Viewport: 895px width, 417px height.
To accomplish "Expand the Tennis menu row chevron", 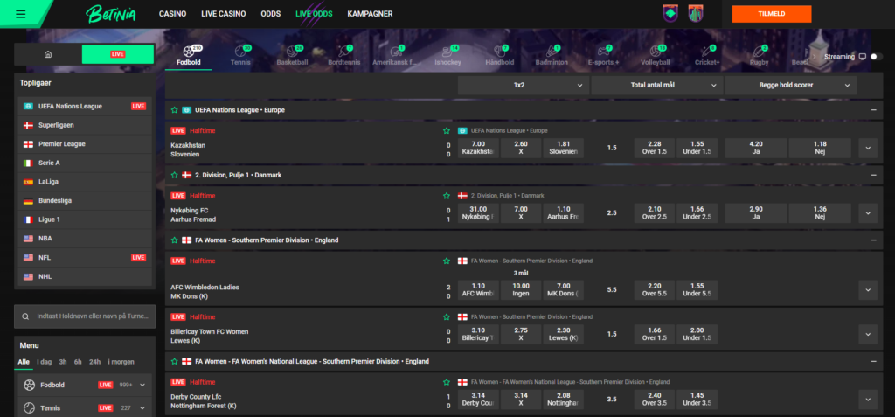I will click(142, 408).
